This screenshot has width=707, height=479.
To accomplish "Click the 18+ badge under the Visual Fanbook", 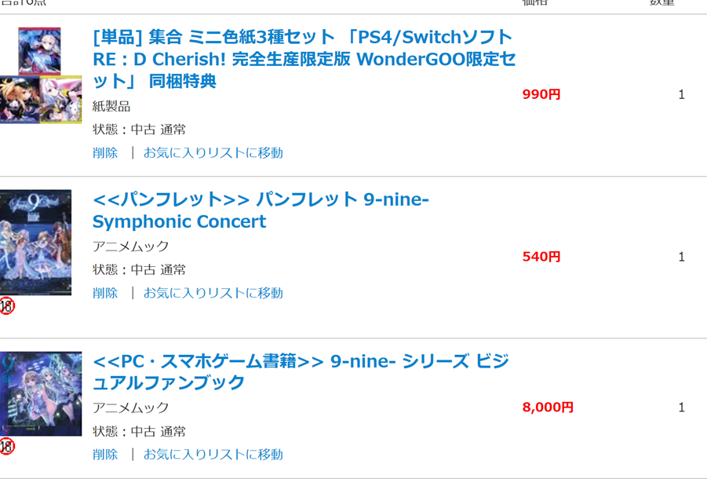I will point(7,446).
